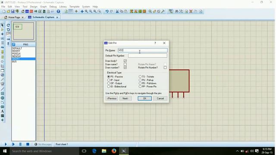276x155 pixels.
Task: Open the Library menu
Action: [63, 6]
